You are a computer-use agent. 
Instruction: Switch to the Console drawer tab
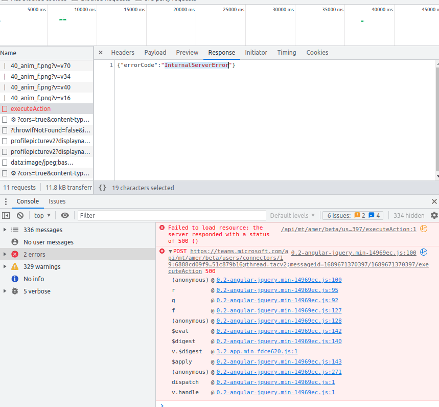click(28, 201)
